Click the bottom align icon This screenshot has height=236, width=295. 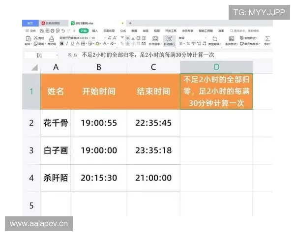133,38
